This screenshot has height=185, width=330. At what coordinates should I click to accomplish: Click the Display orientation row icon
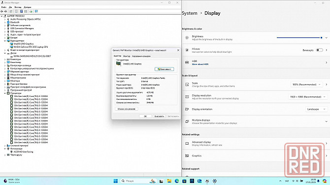pos(187,109)
